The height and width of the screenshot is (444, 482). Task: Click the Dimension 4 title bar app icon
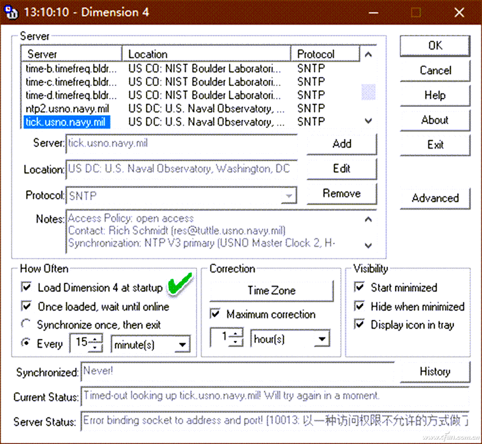point(11,12)
